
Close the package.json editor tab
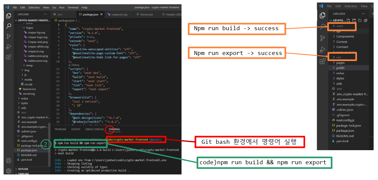click(x=102, y=14)
